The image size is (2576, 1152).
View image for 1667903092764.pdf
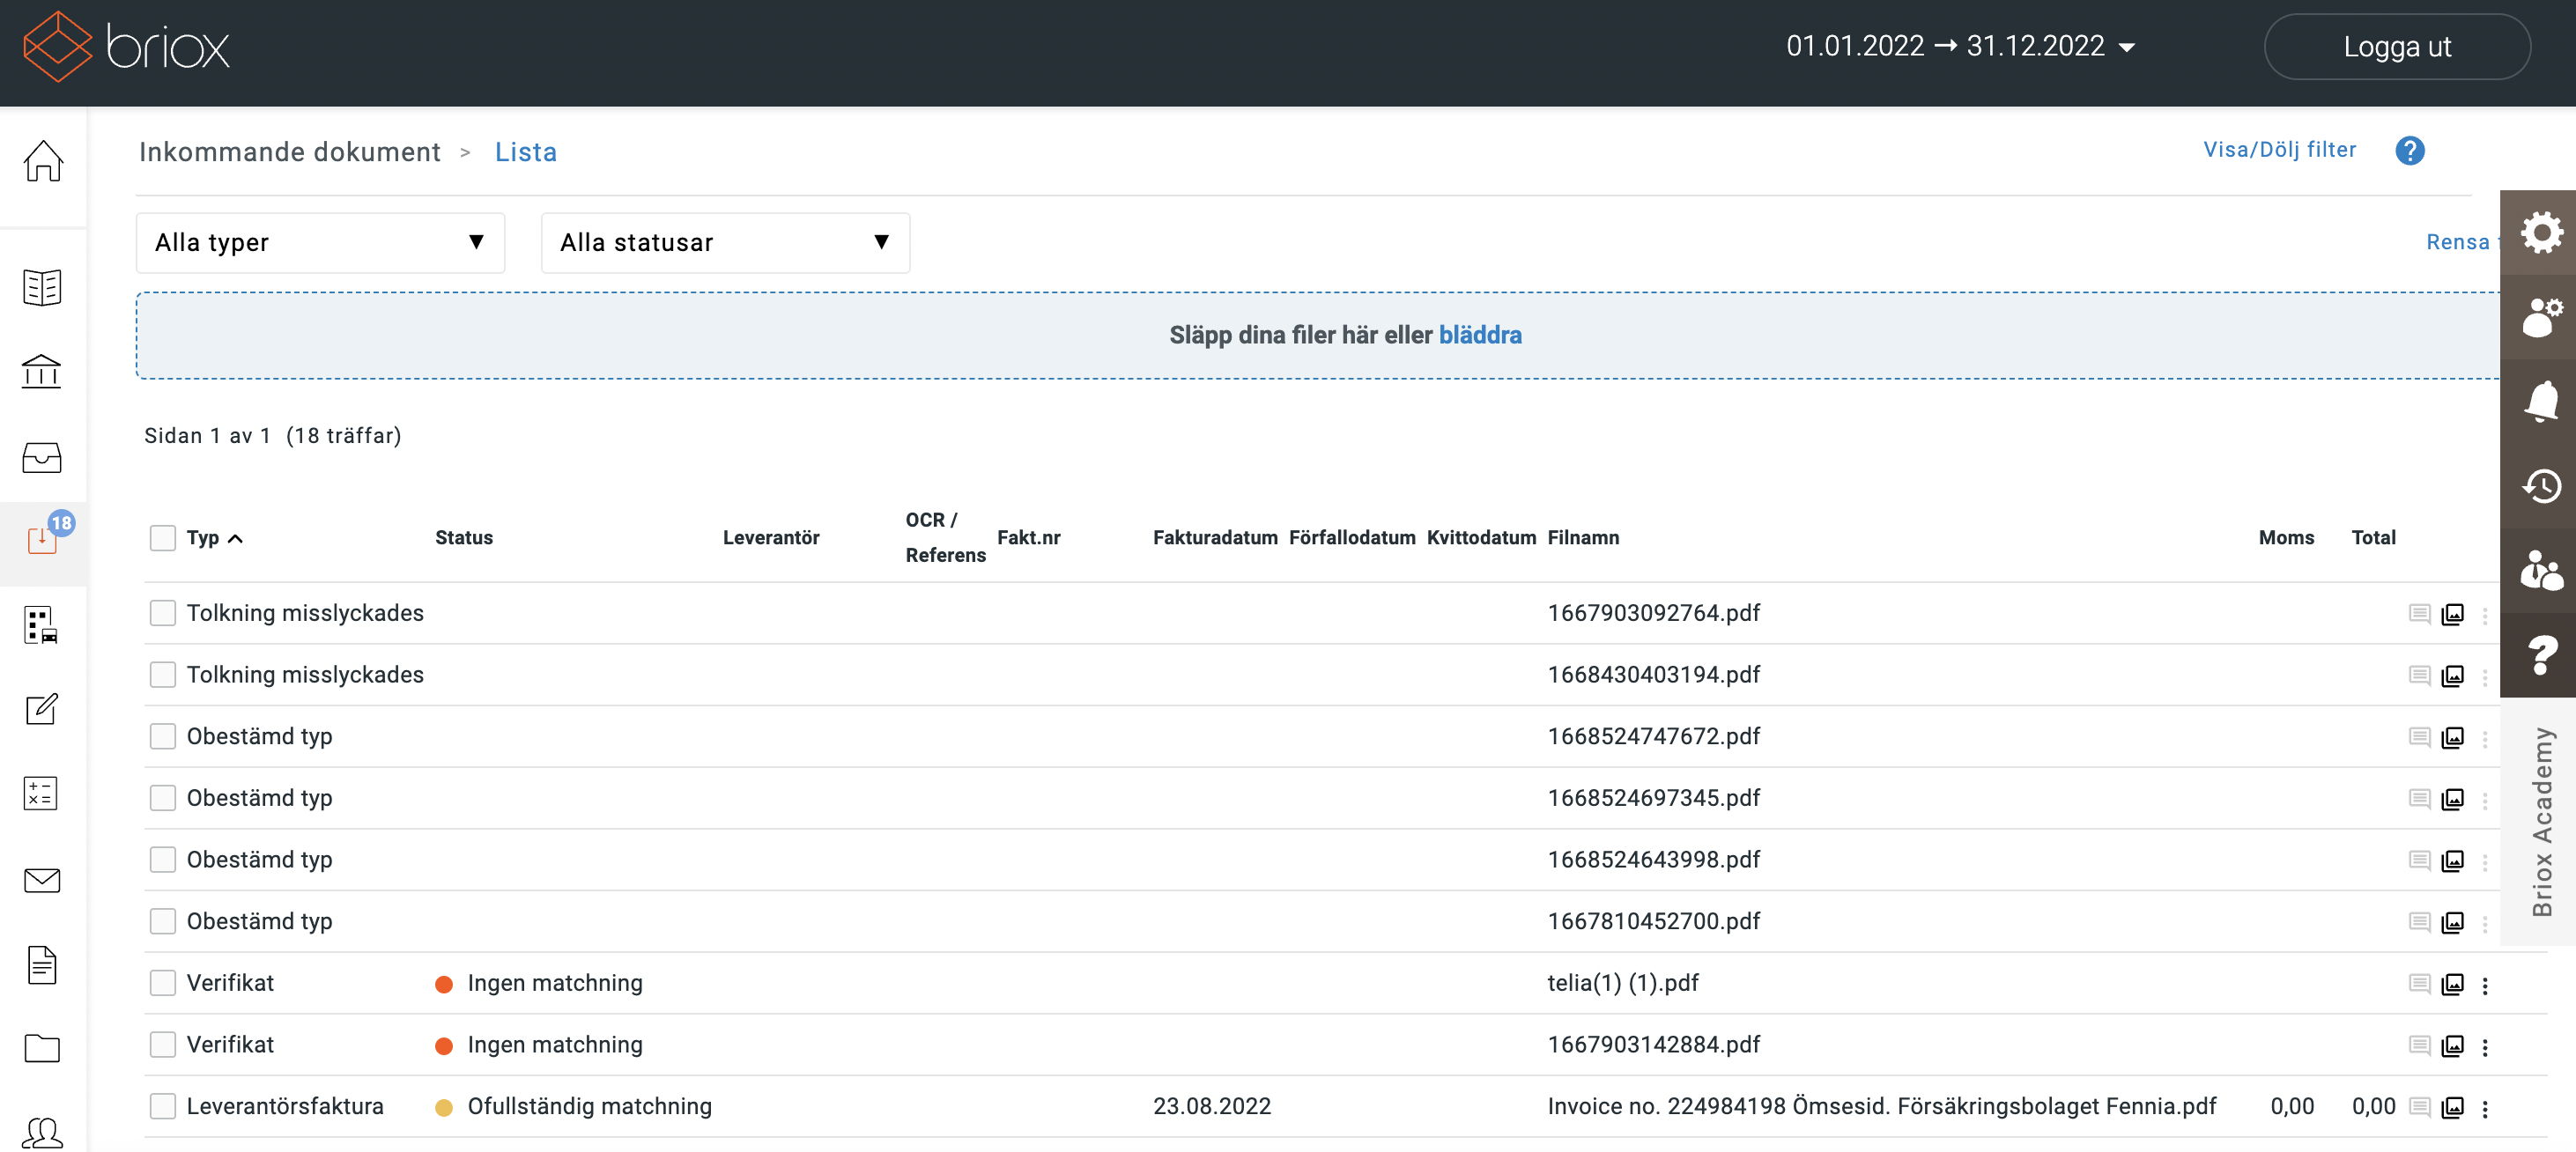(2452, 614)
